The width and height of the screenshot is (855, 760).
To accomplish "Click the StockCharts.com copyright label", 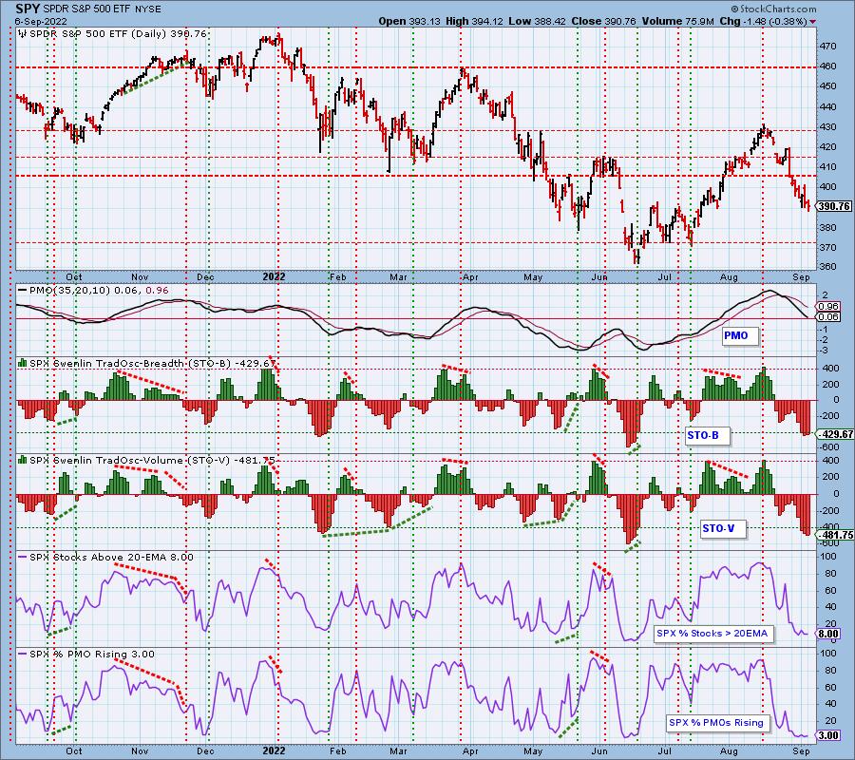I will 773,9.
